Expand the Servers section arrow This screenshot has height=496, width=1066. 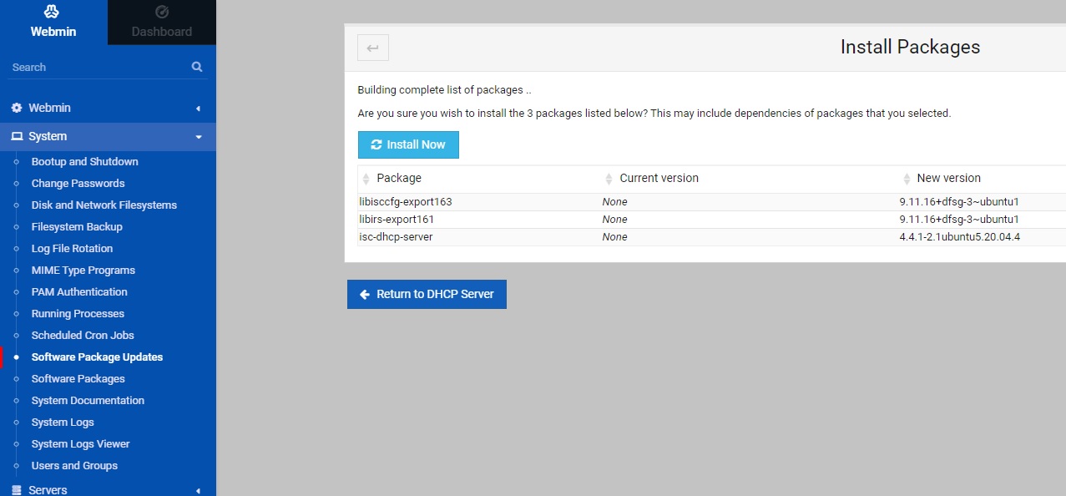(x=198, y=491)
